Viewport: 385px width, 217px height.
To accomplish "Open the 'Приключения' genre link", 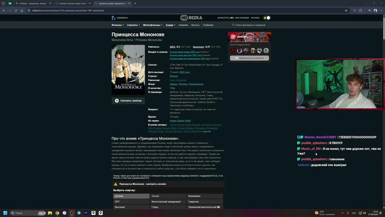I will 196,84.
